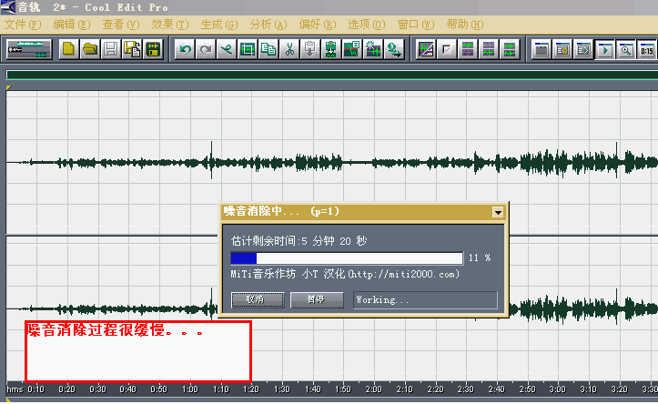
Task: Click the Cool Edit Pro title bar icon
Action: point(7,7)
